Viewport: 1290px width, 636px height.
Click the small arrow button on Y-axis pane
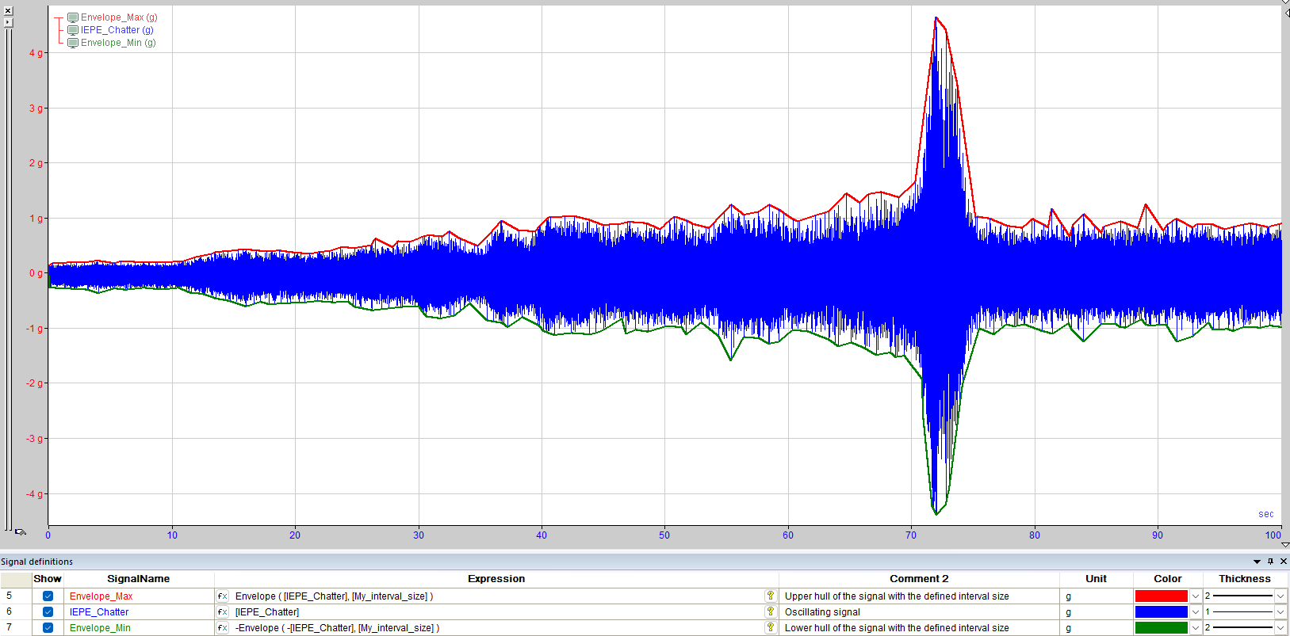[x=8, y=21]
